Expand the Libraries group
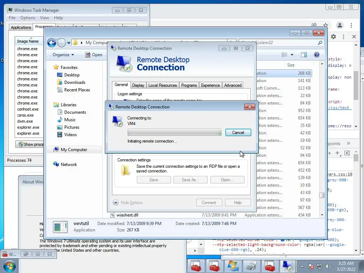The height and width of the screenshot is (273, 364). click(69, 105)
